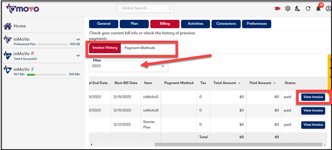Screen dimensions: 332x150
Task: Open the Plan tab
Action: 134,24
